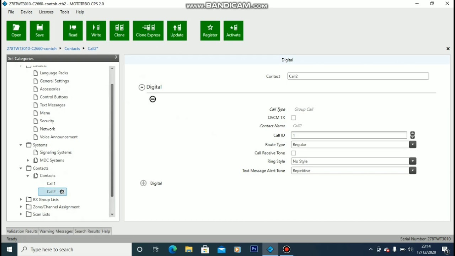Click the Call ID stepper up arrow
Viewport: 455px width, 256px height.
tap(412, 133)
